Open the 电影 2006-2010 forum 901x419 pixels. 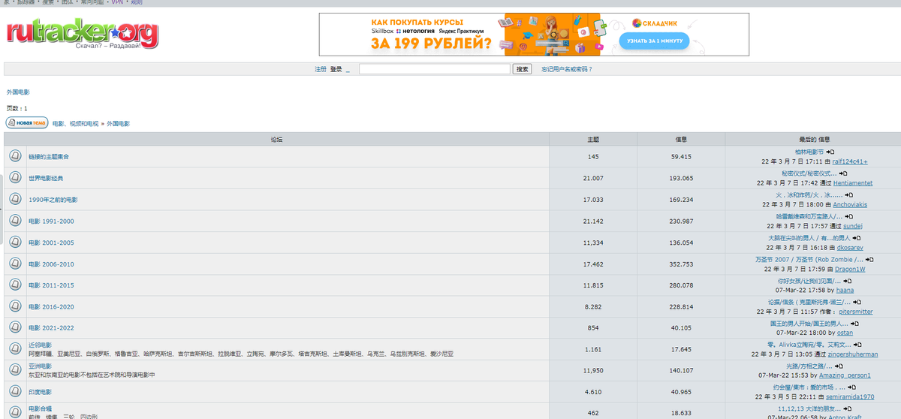(51, 264)
